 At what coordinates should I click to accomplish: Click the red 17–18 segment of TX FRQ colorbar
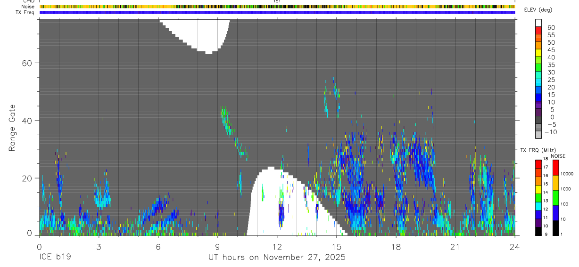[x=538, y=163]
